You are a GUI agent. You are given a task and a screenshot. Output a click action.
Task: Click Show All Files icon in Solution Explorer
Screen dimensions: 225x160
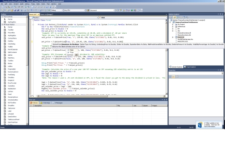pos(174,17)
